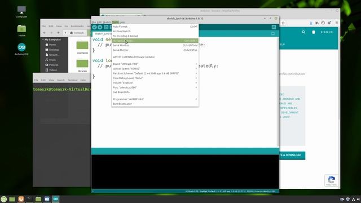Expand Board "M5Stack-FIRE" submenu

click(155, 64)
